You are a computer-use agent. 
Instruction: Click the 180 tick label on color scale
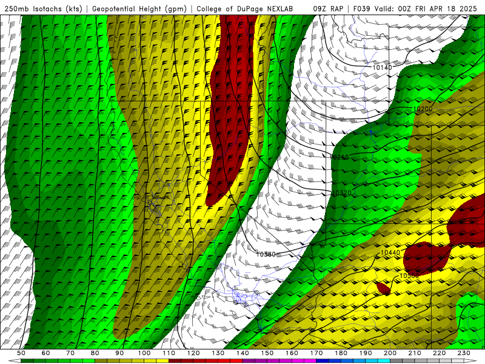(x=341, y=353)
